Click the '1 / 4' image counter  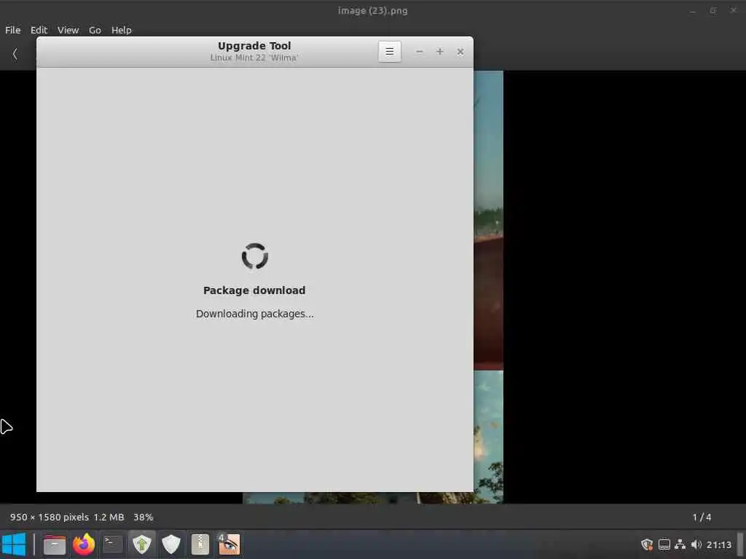(702, 518)
